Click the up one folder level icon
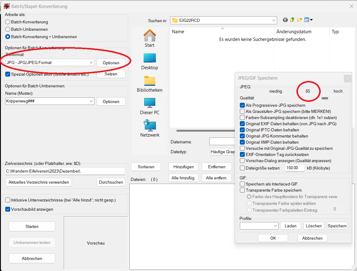357x271 pixels. [x=292, y=20]
